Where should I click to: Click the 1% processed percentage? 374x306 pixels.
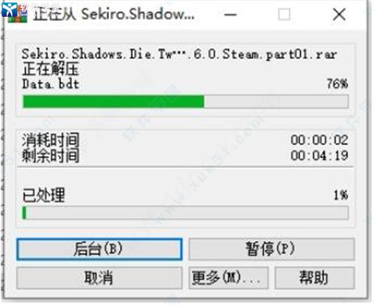pyautogui.click(x=341, y=195)
